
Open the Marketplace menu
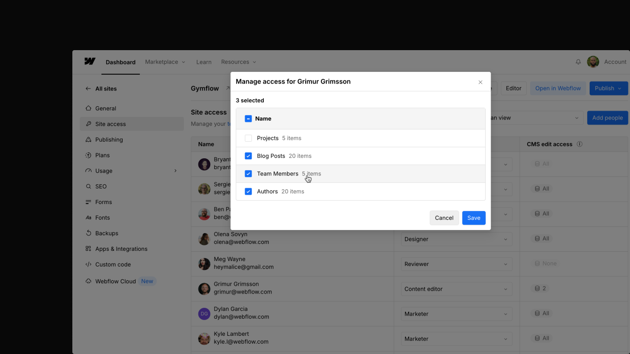(x=165, y=62)
